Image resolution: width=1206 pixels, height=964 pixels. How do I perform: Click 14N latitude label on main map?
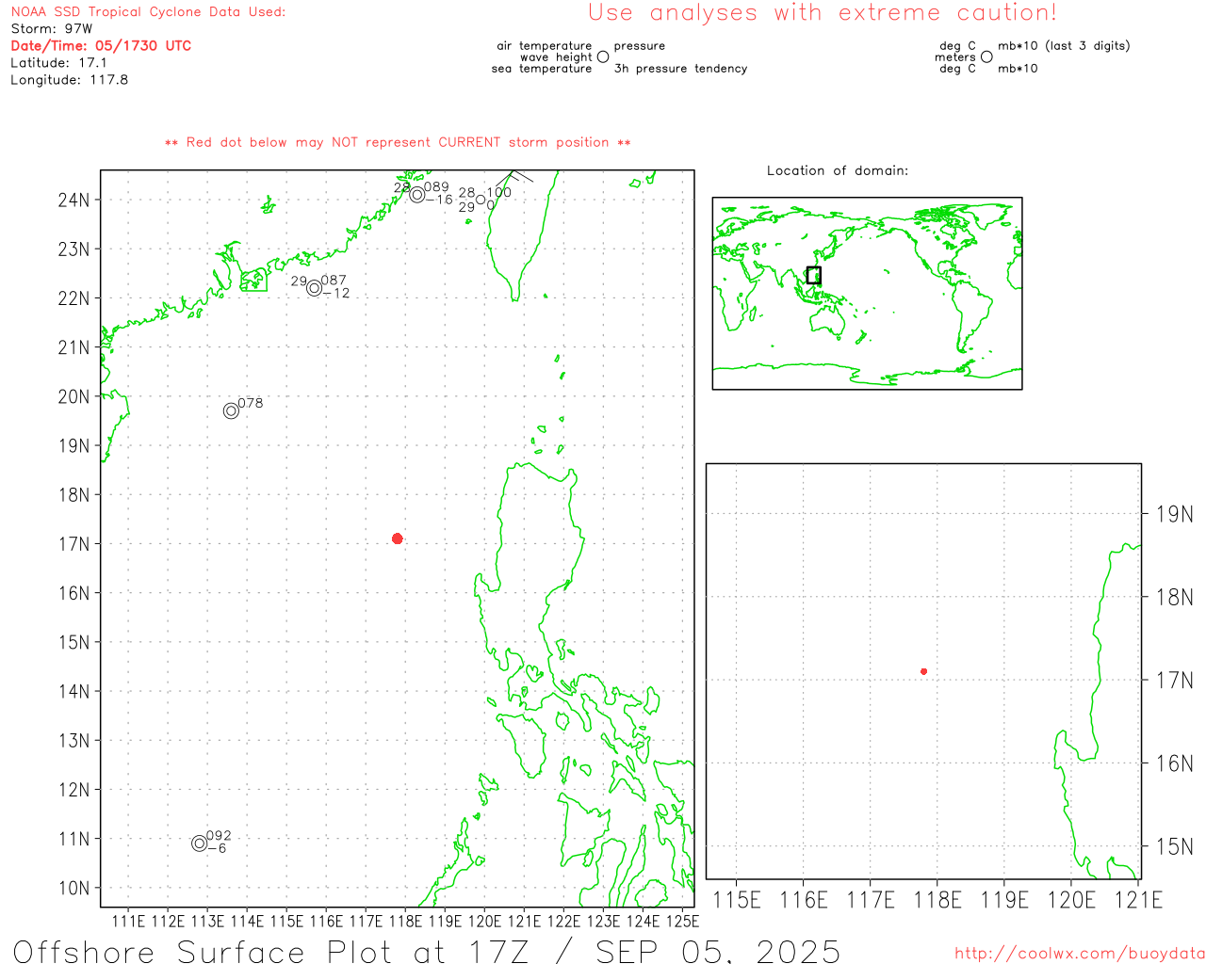74,691
